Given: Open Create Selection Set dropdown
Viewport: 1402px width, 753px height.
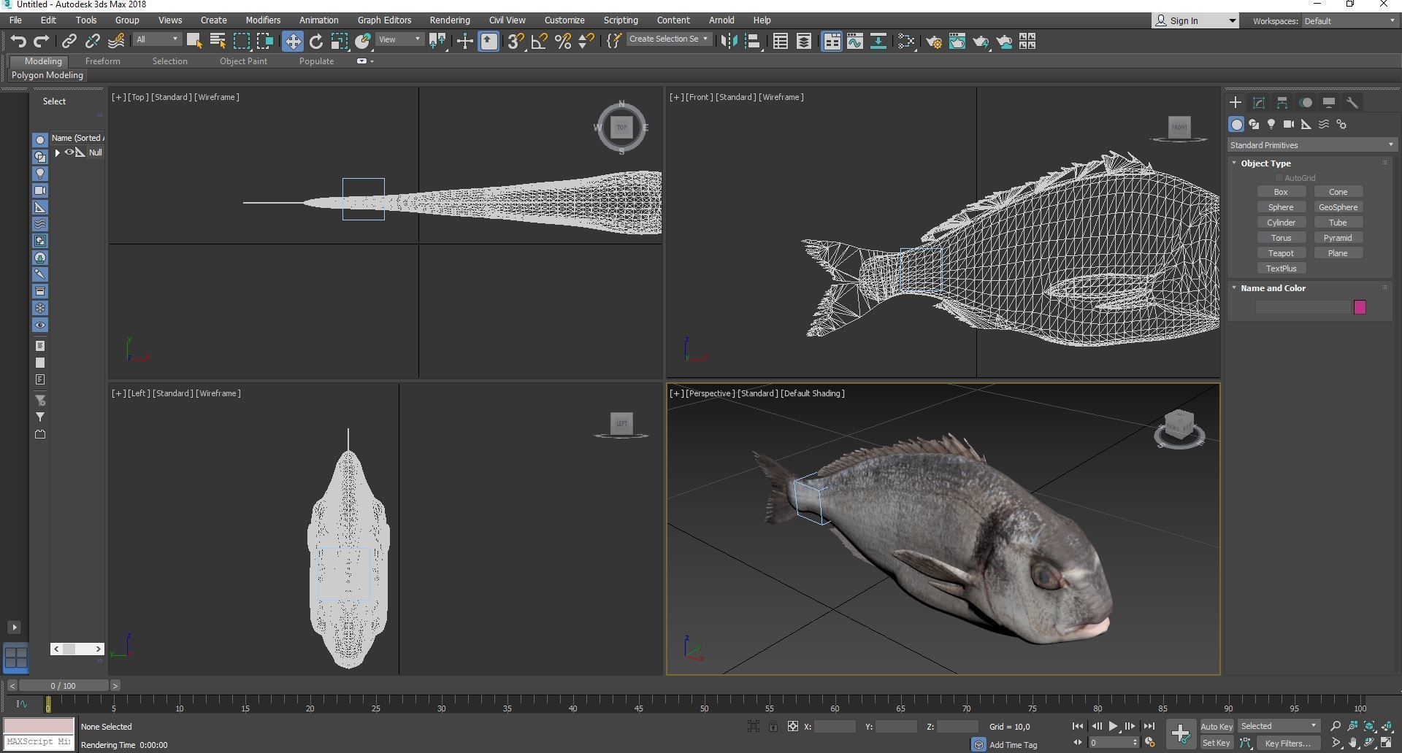Looking at the screenshot, I should (x=668, y=39).
